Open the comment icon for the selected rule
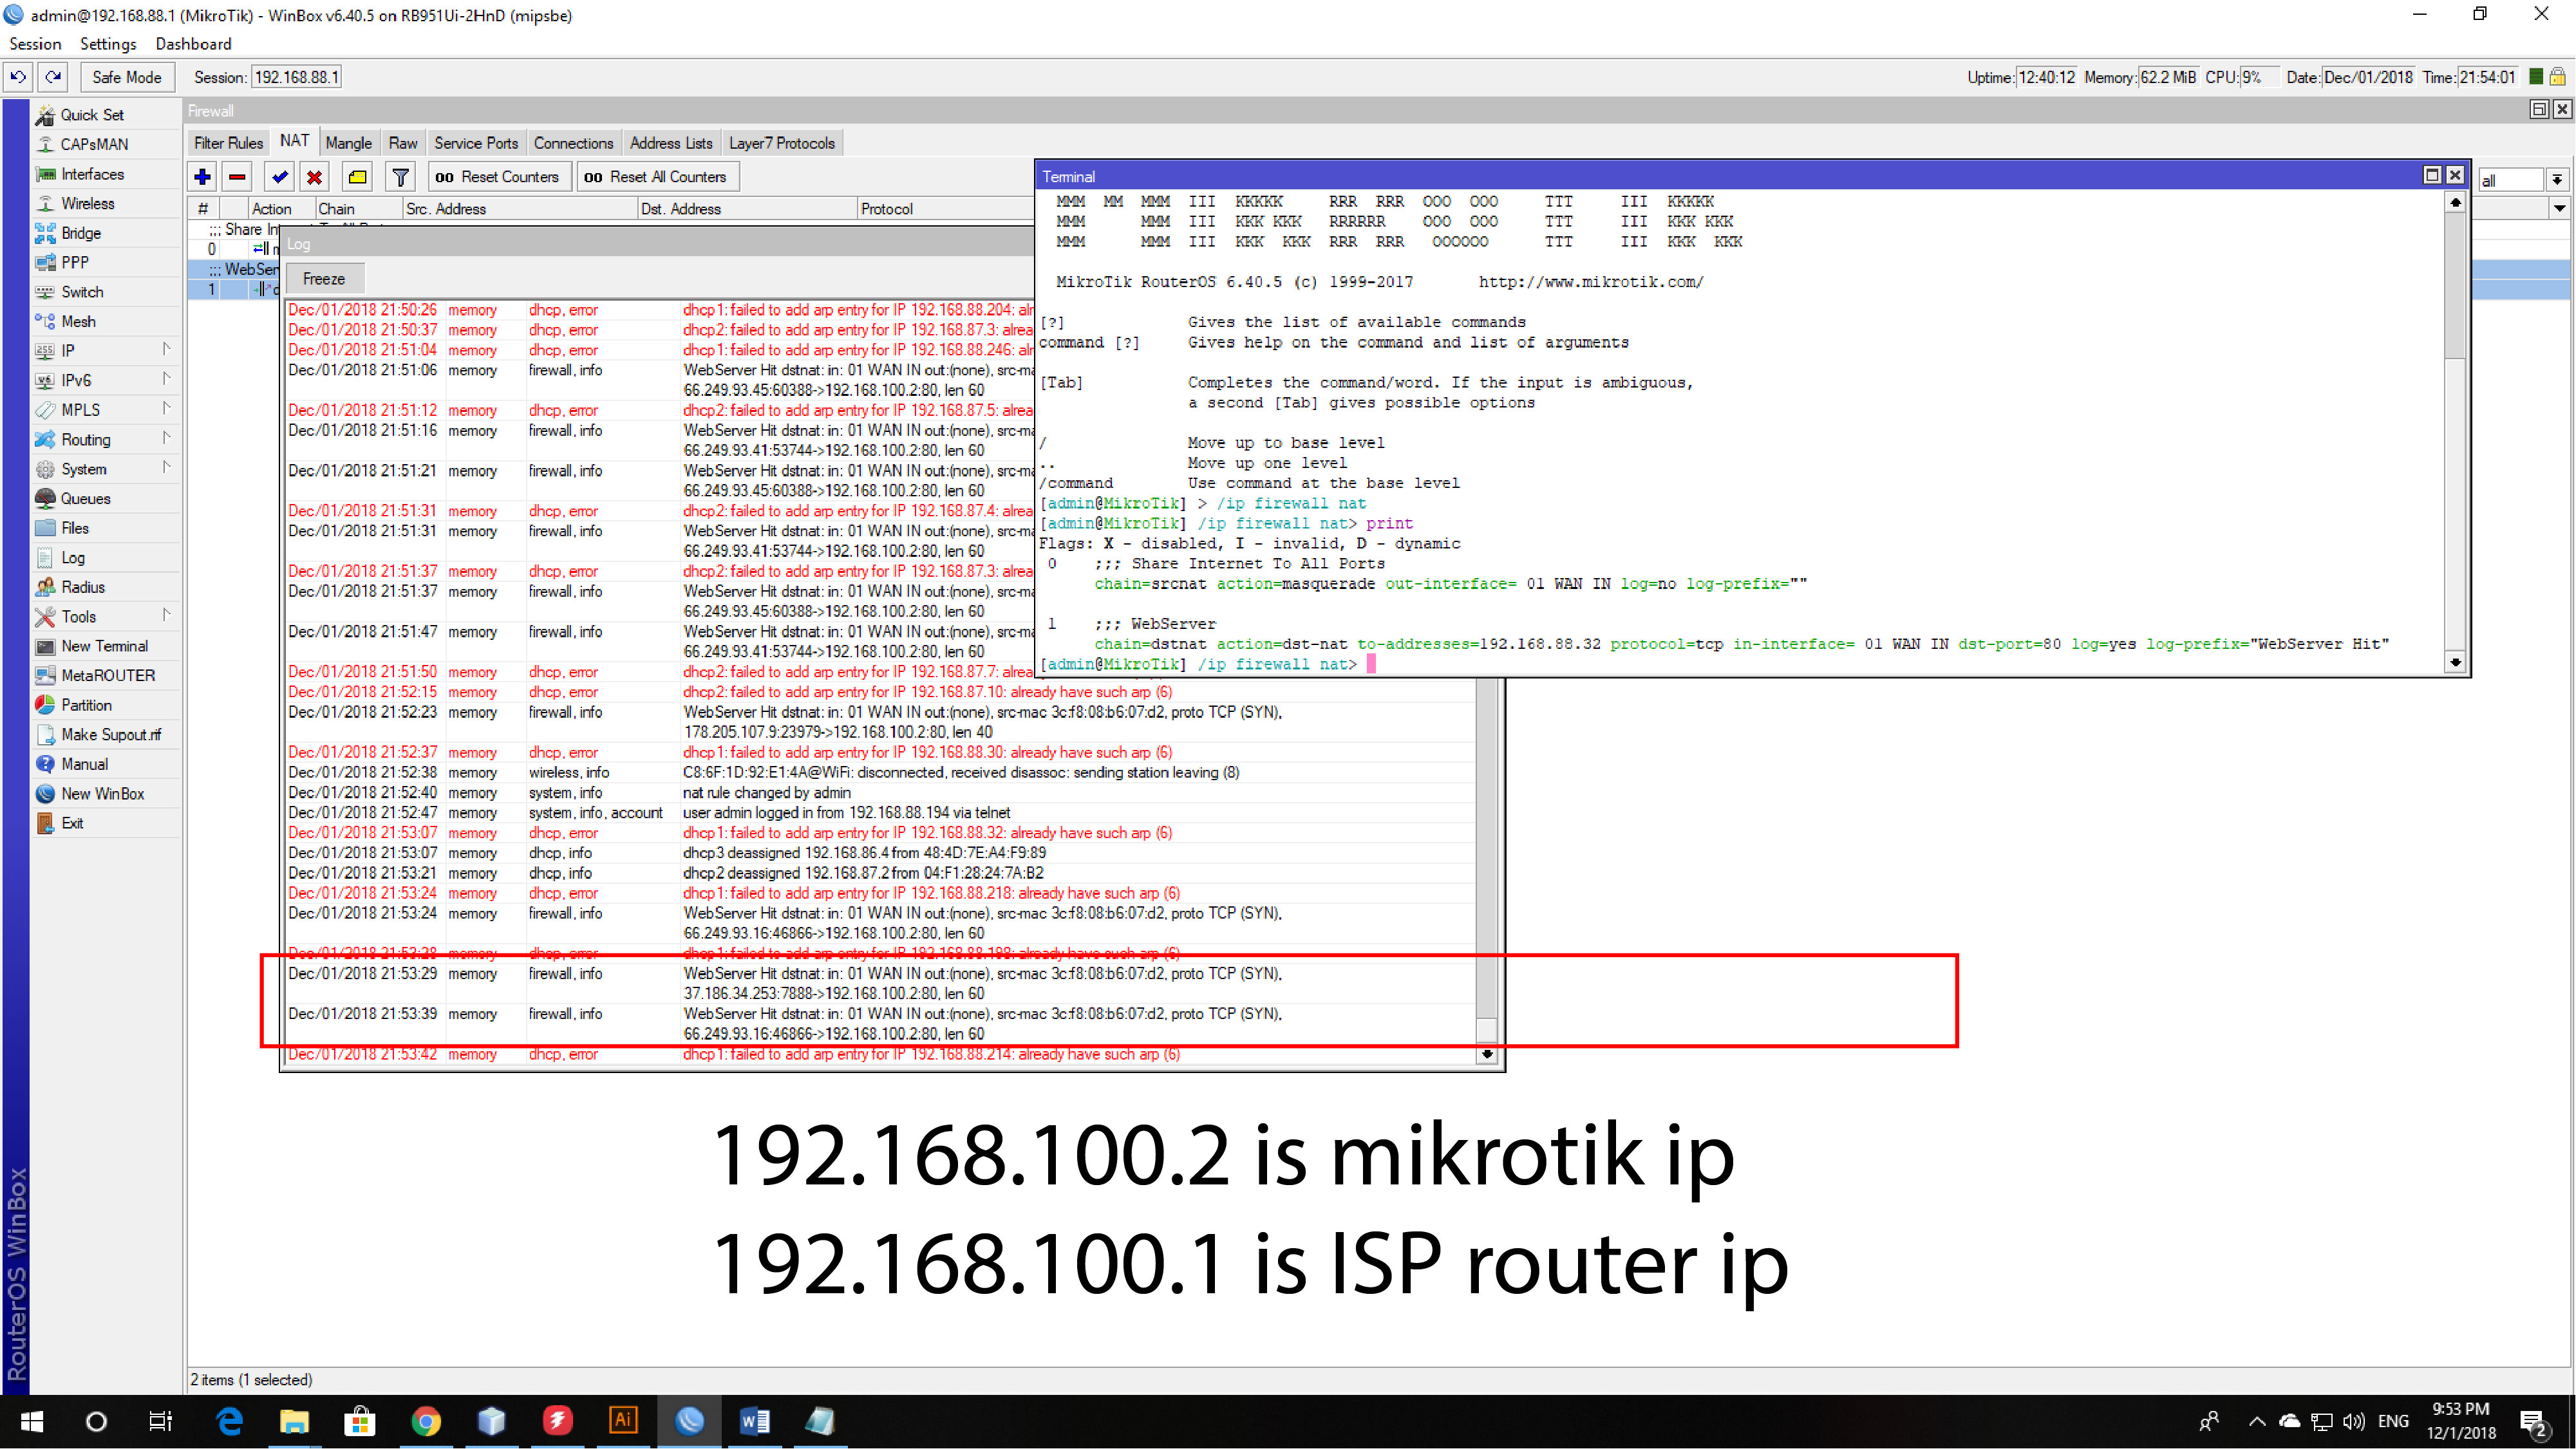Viewport: 2576px width, 1449px height. pos(357,177)
